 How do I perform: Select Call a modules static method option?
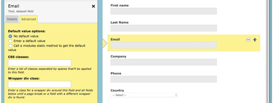pos(10,46)
